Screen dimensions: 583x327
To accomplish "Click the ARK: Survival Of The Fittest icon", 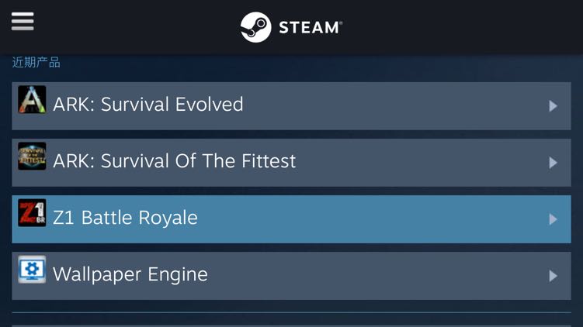I will 32,157.
